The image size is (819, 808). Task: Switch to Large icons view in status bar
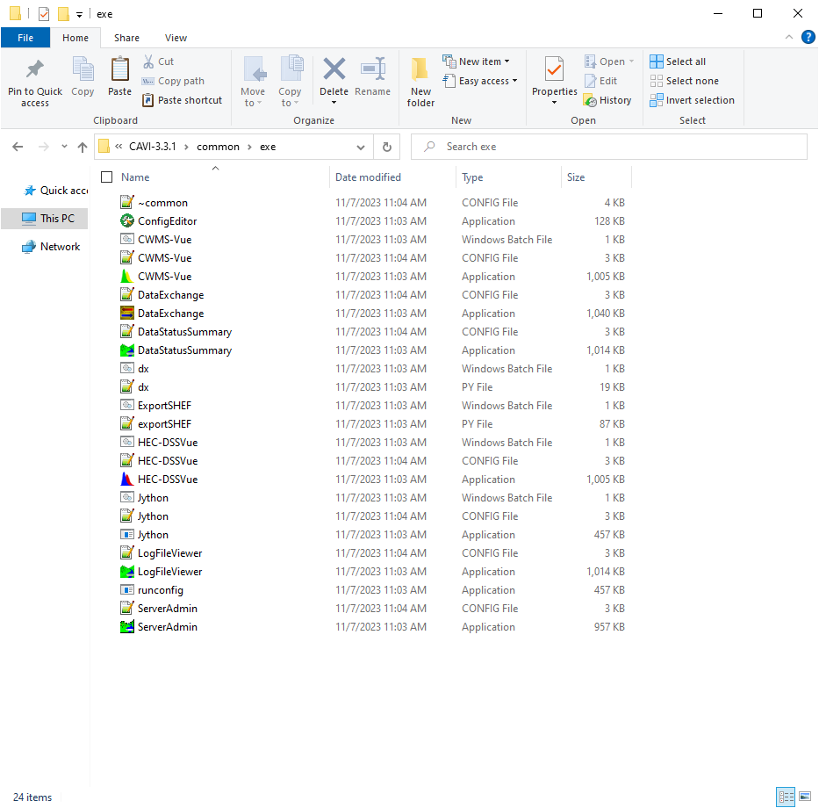coord(805,797)
